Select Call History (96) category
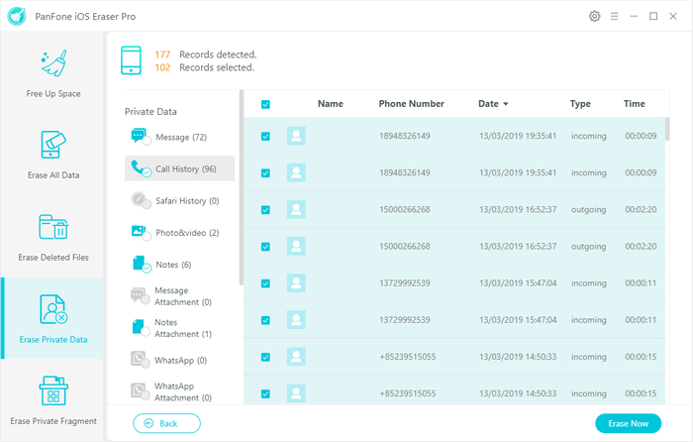The image size is (693, 442). point(179,168)
